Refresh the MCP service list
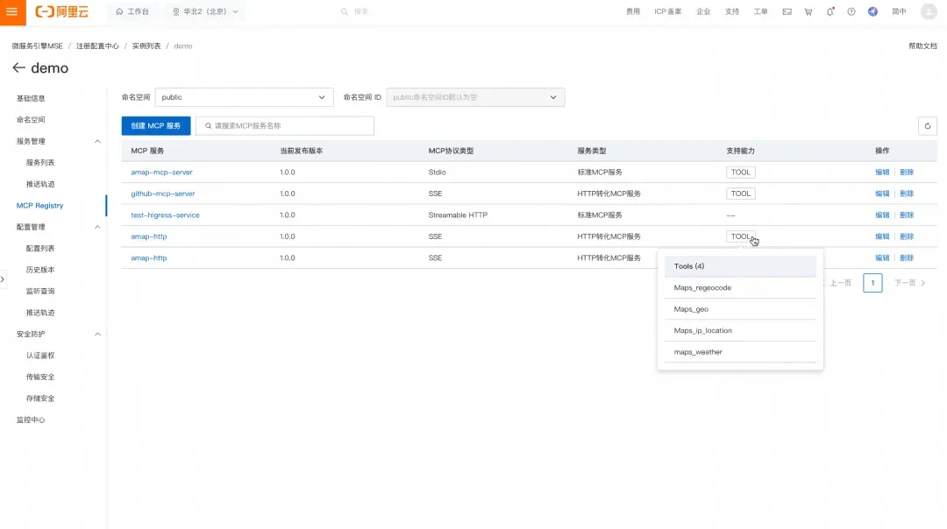This screenshot has height=529, width=947. (927, 126)
